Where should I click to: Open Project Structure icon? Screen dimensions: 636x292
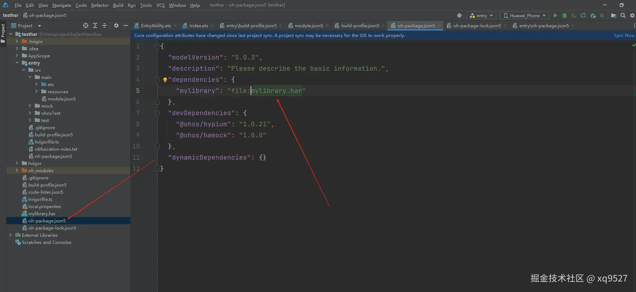614,15
